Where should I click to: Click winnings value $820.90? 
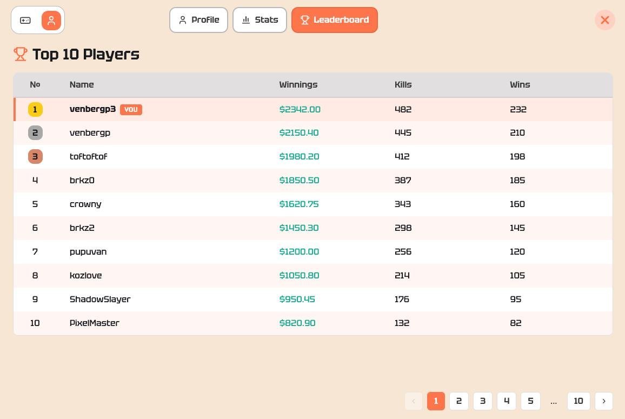tap(297, 323)
